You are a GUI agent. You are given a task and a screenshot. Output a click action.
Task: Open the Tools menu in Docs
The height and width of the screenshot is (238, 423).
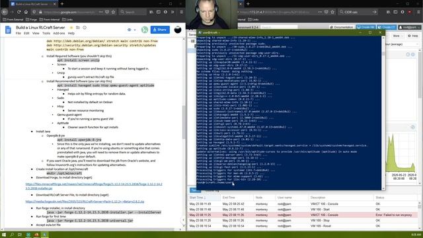click(46, 33)
